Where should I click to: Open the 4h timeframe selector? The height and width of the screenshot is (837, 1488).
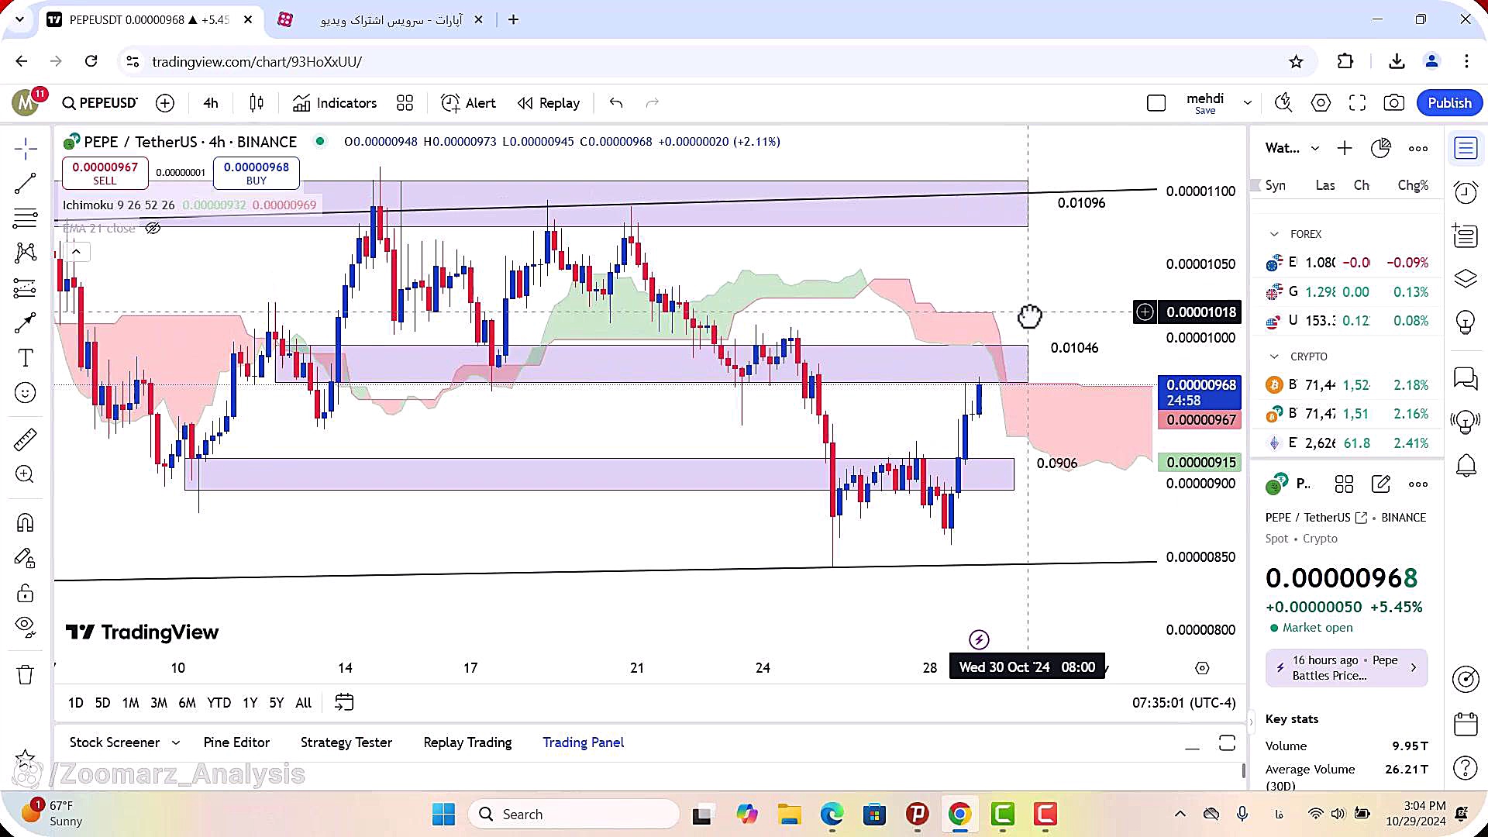pos(211,103)
